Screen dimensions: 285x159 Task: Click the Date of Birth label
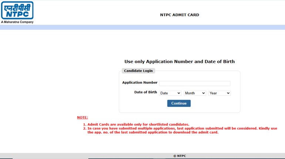click(x=145, y=92)
